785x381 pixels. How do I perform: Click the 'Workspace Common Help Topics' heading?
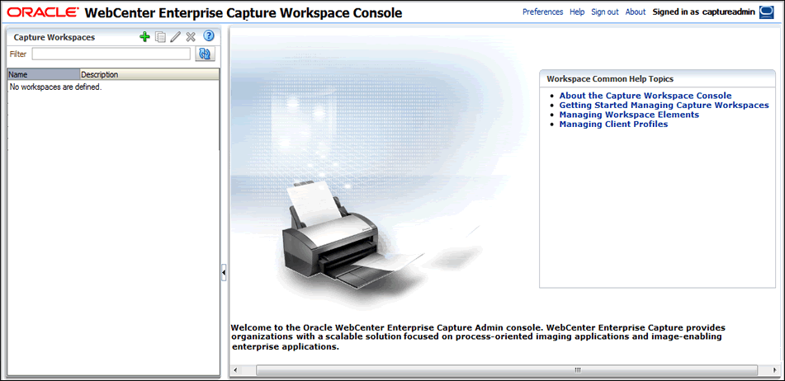610,78
